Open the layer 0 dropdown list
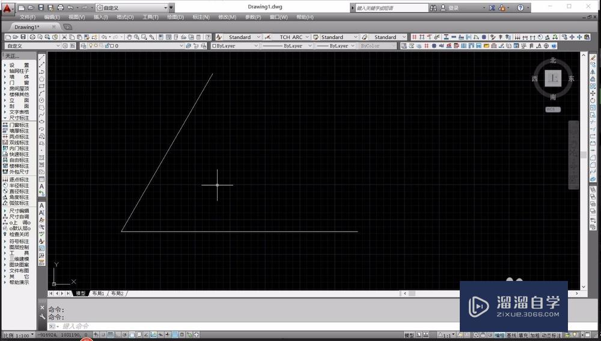The height and width of the screenshot is (341, 601). [x=133, y=46]
